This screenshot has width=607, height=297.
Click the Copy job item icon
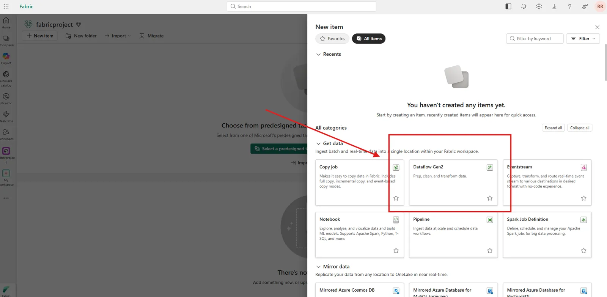point(396,167)
